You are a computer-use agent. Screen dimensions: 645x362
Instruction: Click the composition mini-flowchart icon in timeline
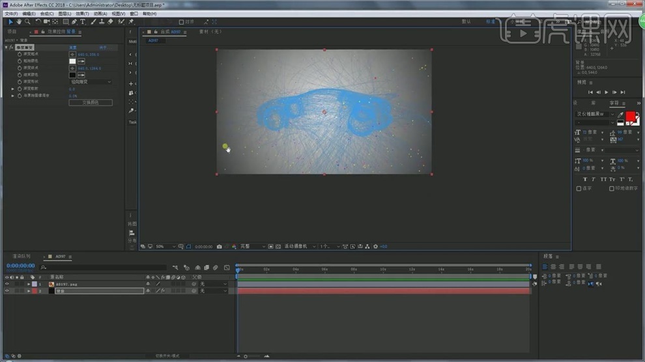175,268
